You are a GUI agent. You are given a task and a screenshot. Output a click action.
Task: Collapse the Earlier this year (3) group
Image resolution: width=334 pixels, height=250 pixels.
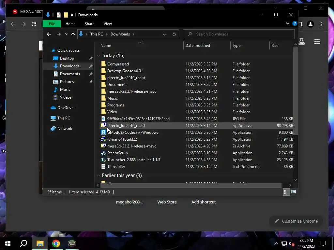pyautogui.click(x=99, y=175)
